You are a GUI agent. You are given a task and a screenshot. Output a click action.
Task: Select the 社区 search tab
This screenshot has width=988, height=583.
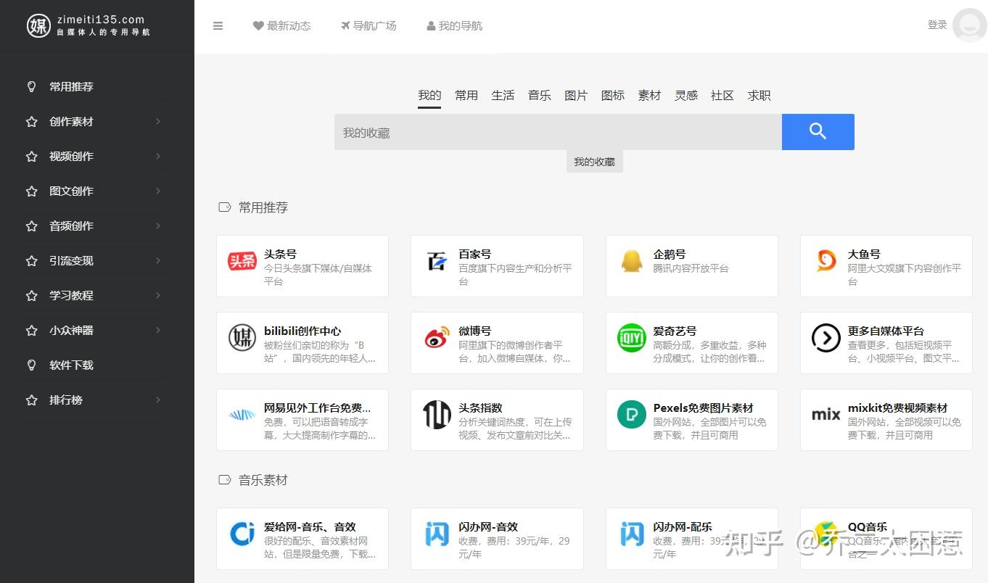tap(723, 95)
